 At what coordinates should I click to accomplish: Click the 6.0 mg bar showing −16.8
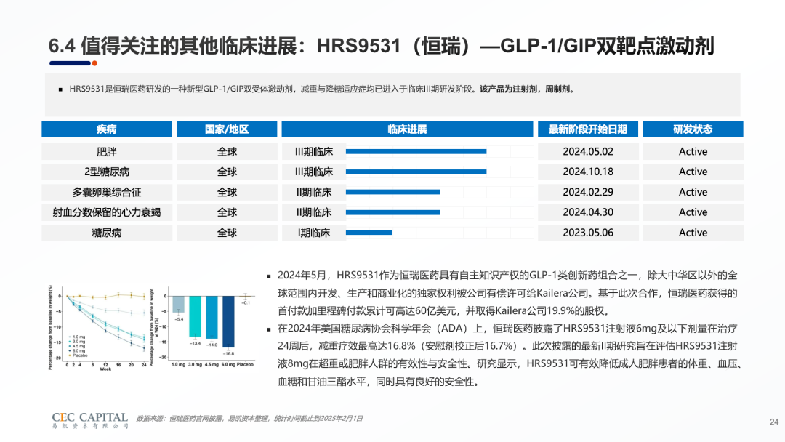[x=228, y=321]
